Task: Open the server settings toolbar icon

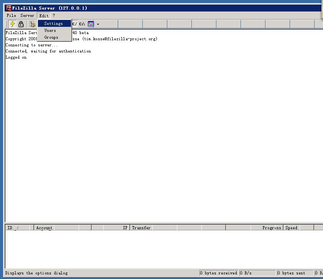Action: [32, 24]
